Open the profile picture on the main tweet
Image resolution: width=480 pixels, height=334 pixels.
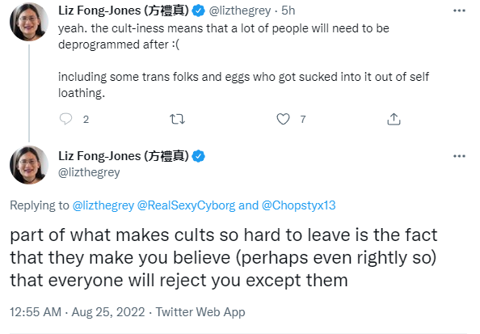(29, 165)
